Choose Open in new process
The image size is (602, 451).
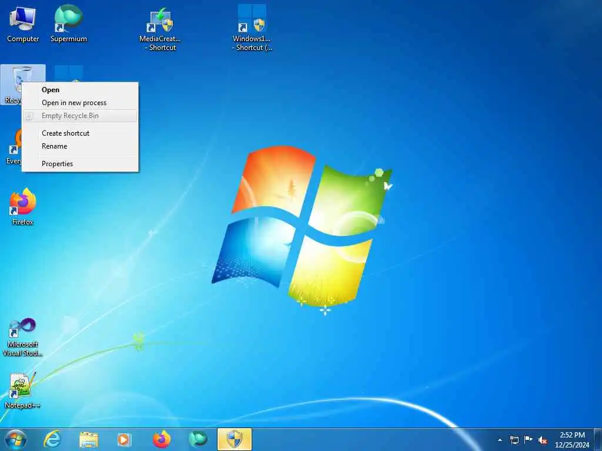(80, 103)
